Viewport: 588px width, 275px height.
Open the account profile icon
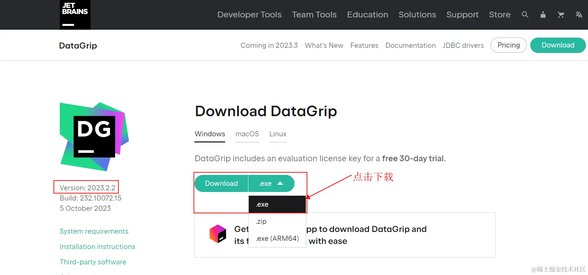tap(543, 15)
